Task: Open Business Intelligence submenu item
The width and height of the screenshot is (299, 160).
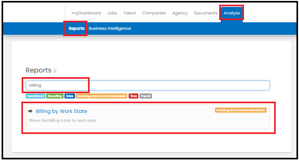Action: click(x=110, y=29)
